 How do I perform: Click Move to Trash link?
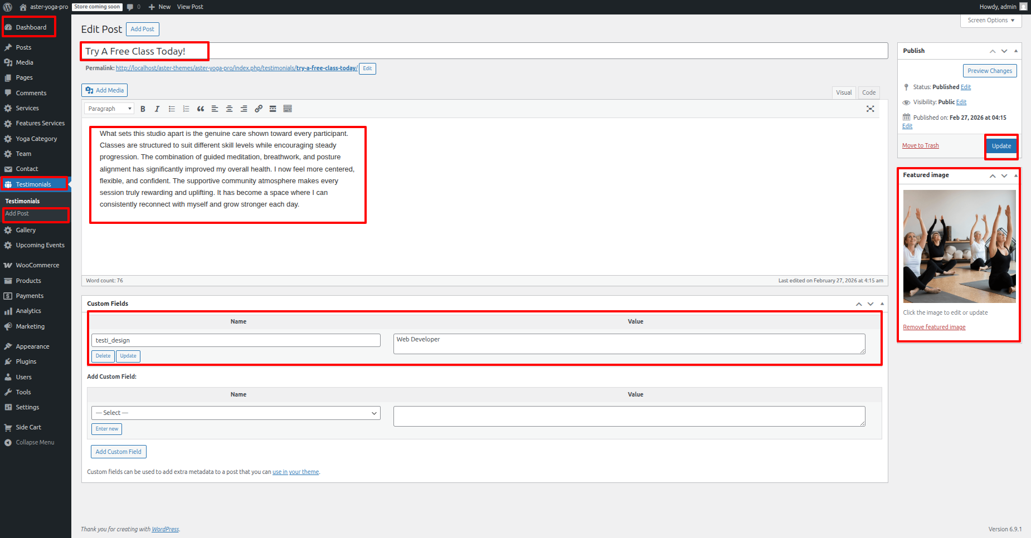[x=920, y=146]
